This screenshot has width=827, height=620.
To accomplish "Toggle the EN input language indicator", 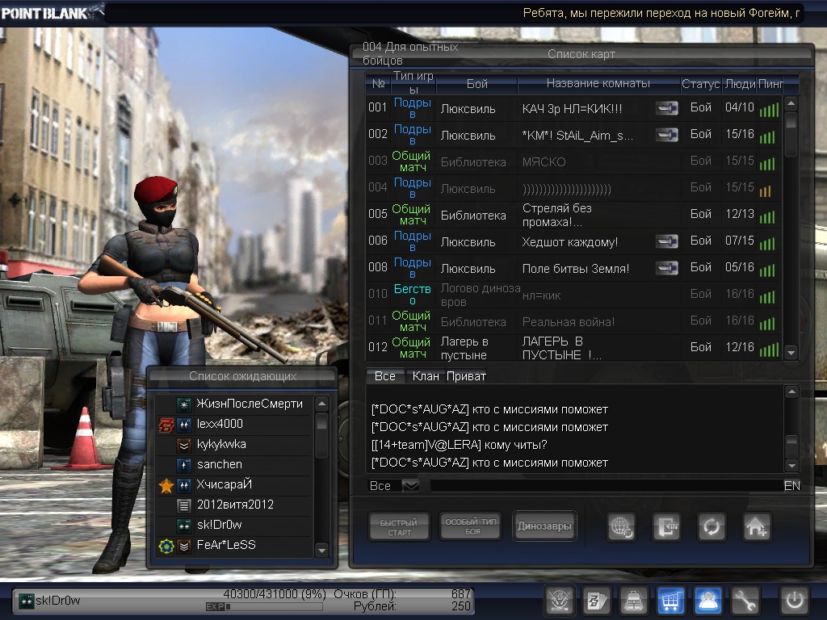I will tap(791, 485).
